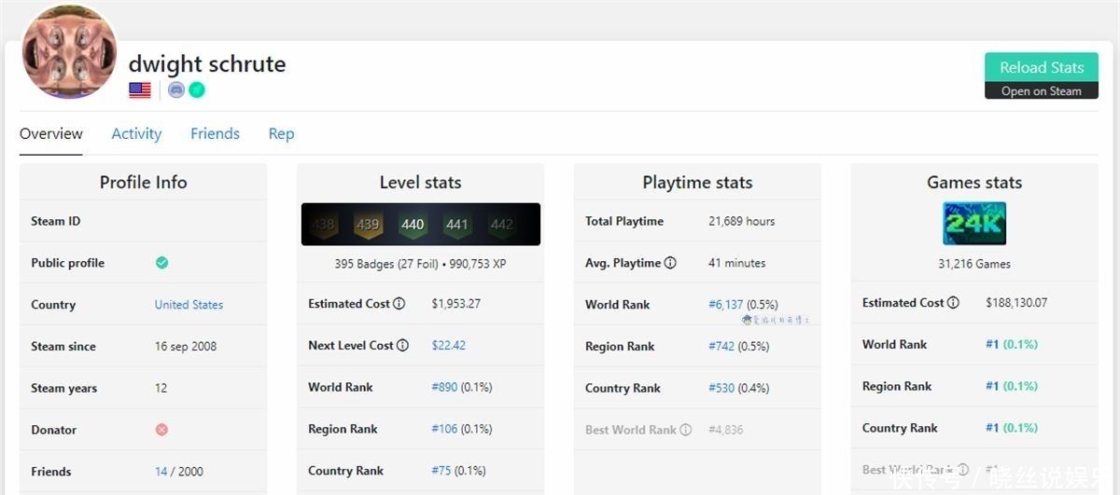The image size is (1120, 495).
Task: Click info icon beside Games Estimated Cost
Action: click(953, 303)
